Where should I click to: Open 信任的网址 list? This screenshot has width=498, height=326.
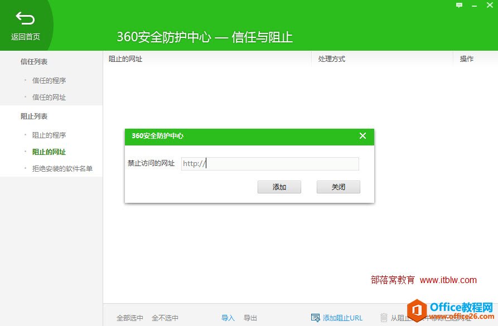click(x=49, y=98)
